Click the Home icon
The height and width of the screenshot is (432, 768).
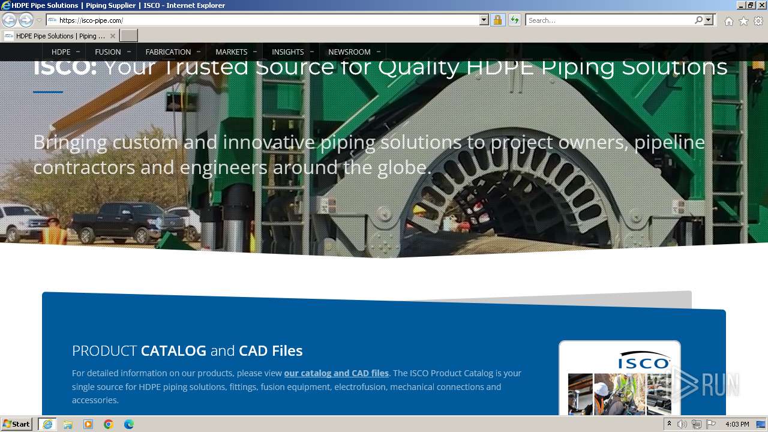(x=728, y=21)
